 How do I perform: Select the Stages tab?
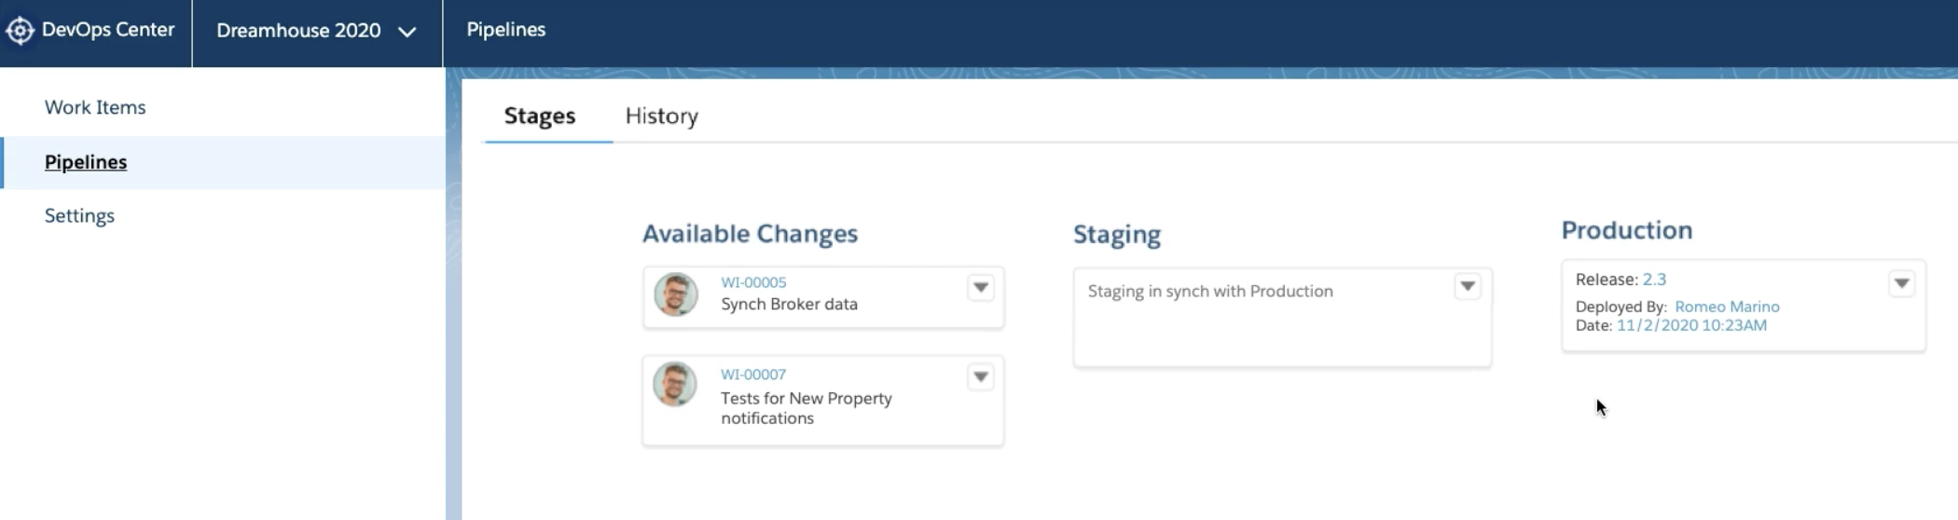coord(540,116)
